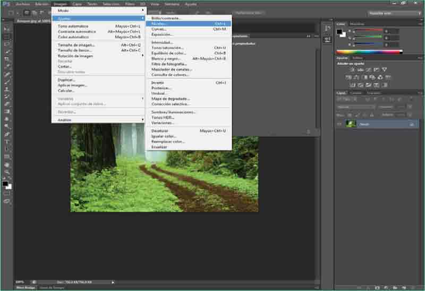Click the Brightness/Contrast adjustment sun icon
This screenshot has height=291, width=425.
pos(352,69)
